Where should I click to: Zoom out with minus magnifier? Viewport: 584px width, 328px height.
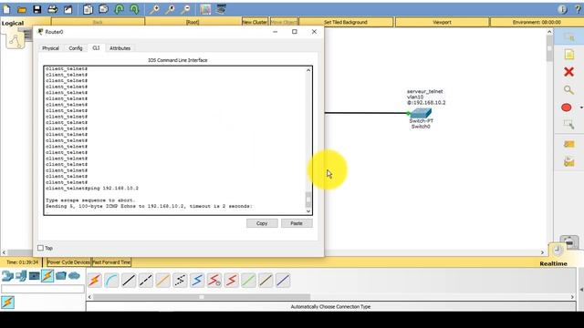[x=185, y=9]
